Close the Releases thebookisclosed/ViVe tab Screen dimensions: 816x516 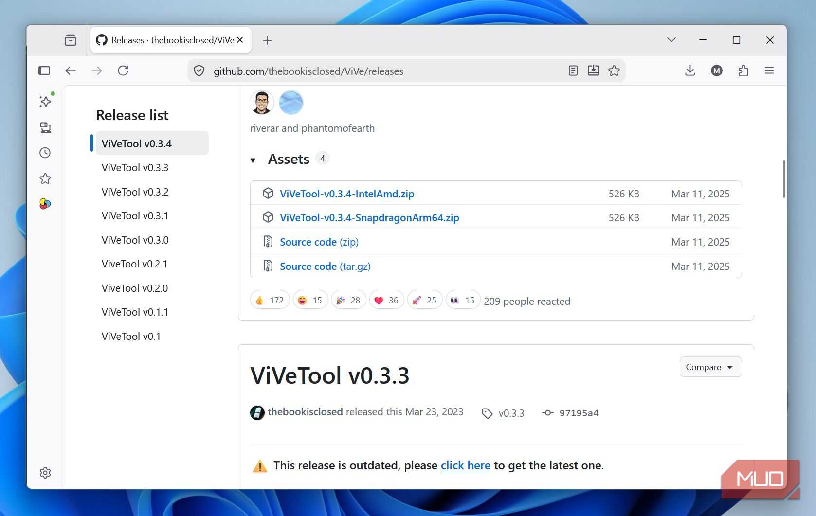(240, 40)
